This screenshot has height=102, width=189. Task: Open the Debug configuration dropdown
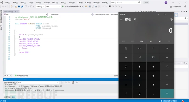click(40, 7)
